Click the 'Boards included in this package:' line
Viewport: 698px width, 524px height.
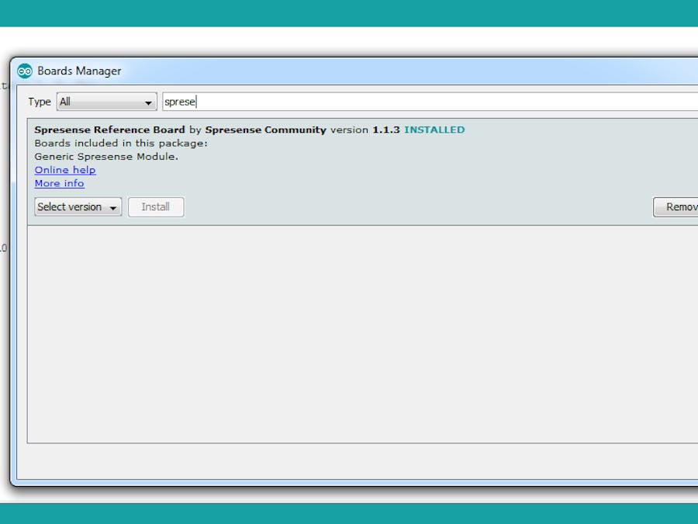(x=121, y=143)
